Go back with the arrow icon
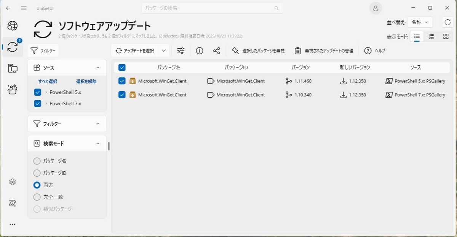The height and width of the screenshot is (237, 457). coord(8,8)
